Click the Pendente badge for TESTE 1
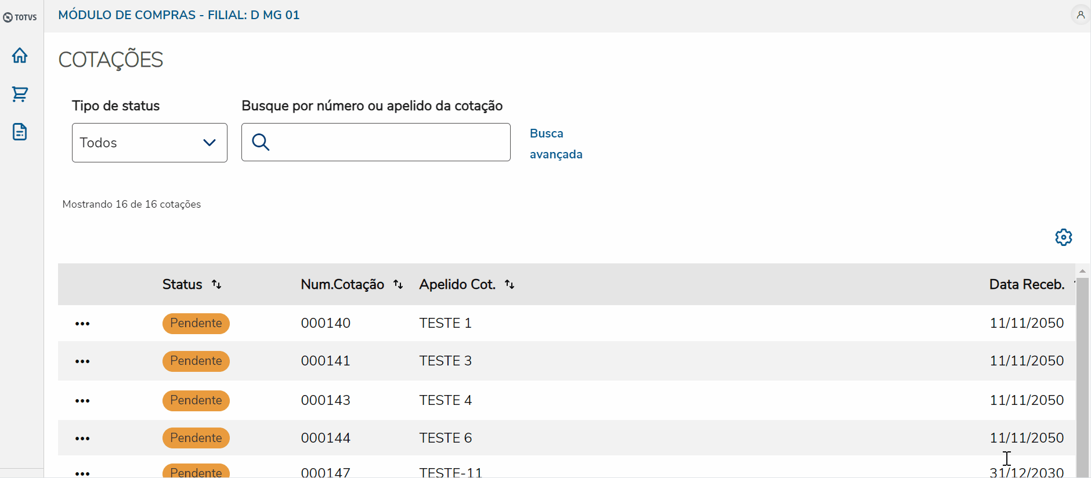The height and width of the screenshot is (478, 1091). tap(196, 324)
